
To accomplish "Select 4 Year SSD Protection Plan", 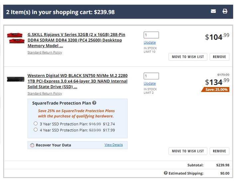I will click(36, 130).
